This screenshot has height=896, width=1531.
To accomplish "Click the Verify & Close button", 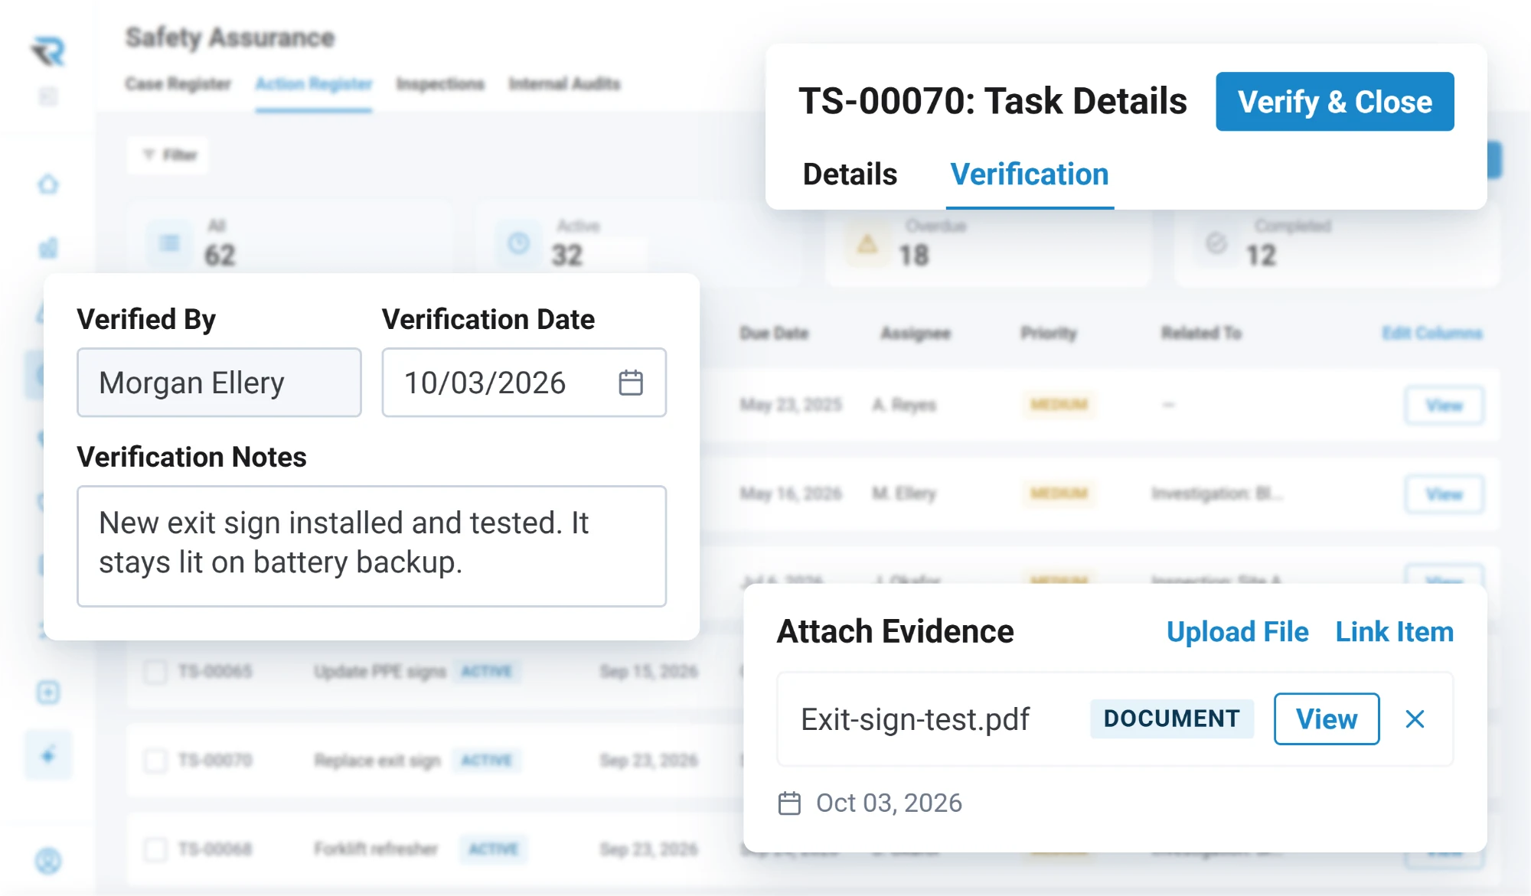I will [x=1334, y=102].
